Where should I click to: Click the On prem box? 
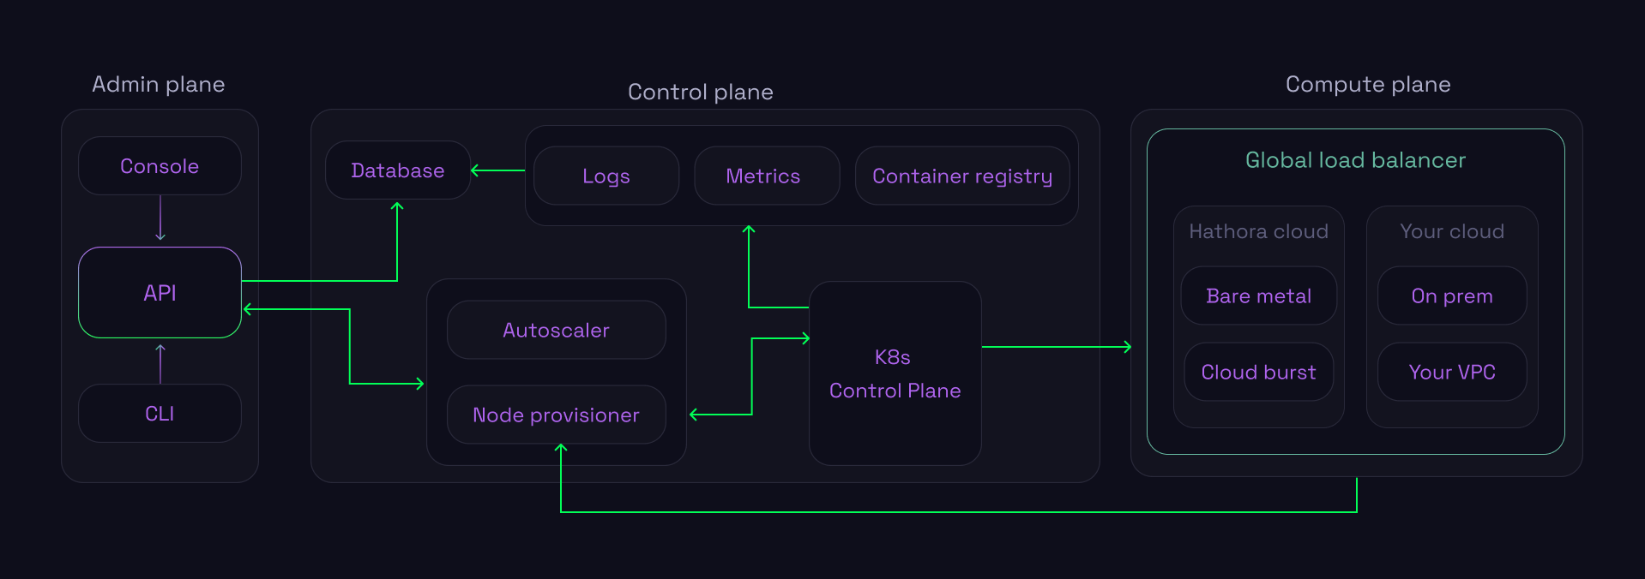[x=1451, y=296]
